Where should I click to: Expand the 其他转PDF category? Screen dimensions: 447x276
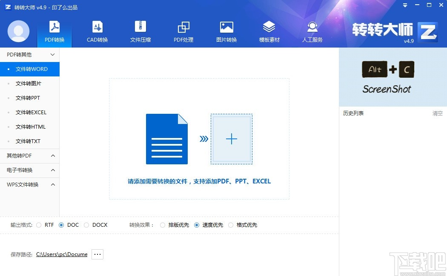29,155
